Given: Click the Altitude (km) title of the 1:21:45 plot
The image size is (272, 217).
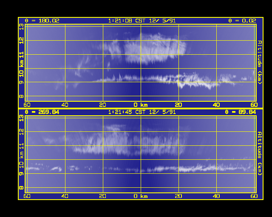Looking at the screenshot, I should [260, 153].
